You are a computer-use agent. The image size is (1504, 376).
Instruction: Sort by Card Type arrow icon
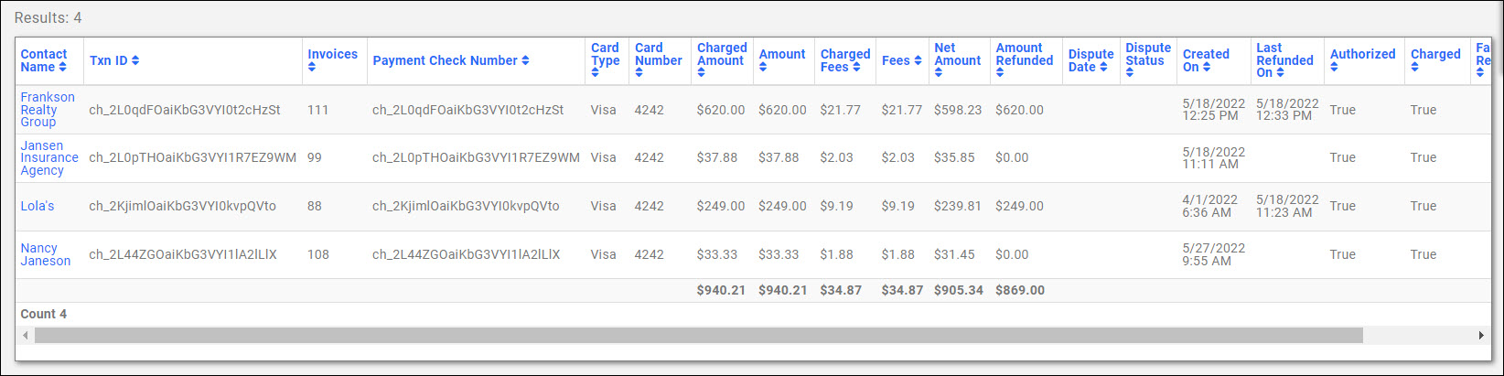coord(595,73)
